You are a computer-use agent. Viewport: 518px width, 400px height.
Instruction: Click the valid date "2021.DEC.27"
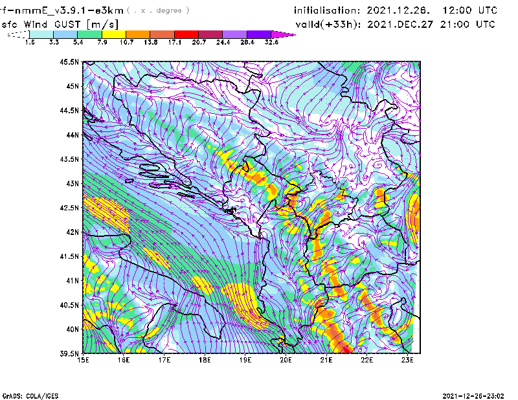point(400,25)
